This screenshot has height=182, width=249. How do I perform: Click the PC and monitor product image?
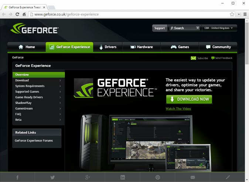click(x=145, y=143)
